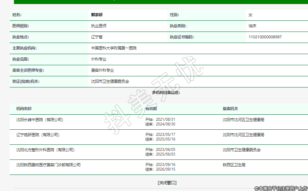Image resolution: width=308 pixels, height=191 pixels.
Task: Select the gender value 女
Action: tap(251, 15)
